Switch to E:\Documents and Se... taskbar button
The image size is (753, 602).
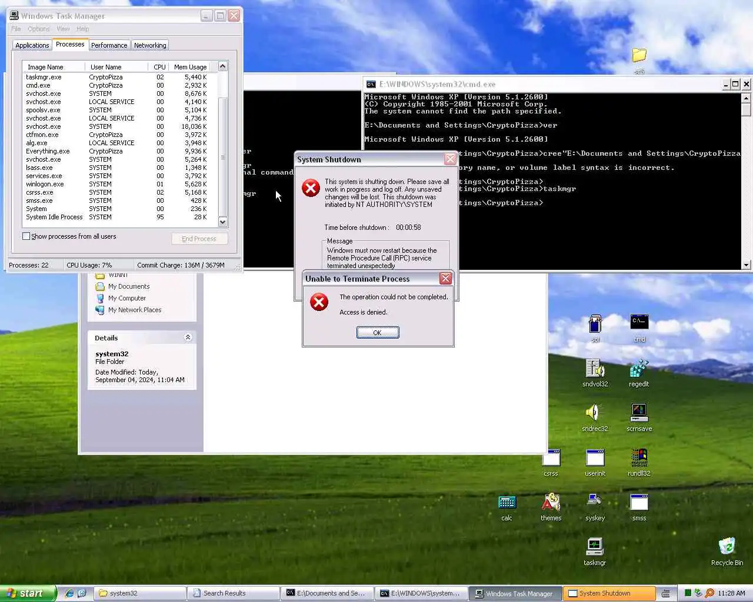click(x=328, y=593)
